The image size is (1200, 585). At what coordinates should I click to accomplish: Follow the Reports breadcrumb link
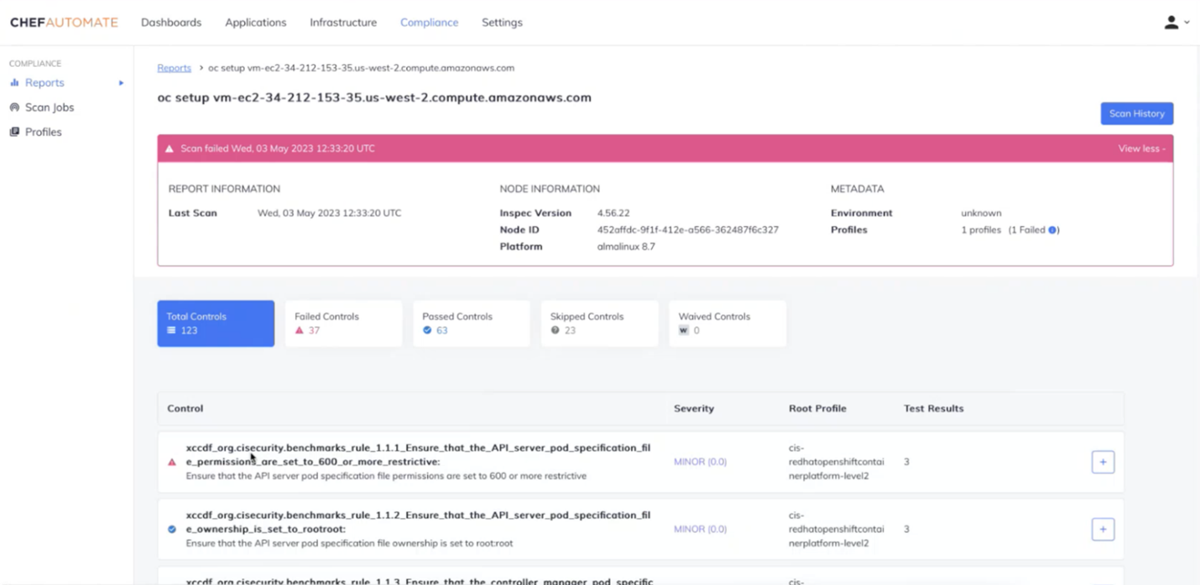[x=174, y=68]
